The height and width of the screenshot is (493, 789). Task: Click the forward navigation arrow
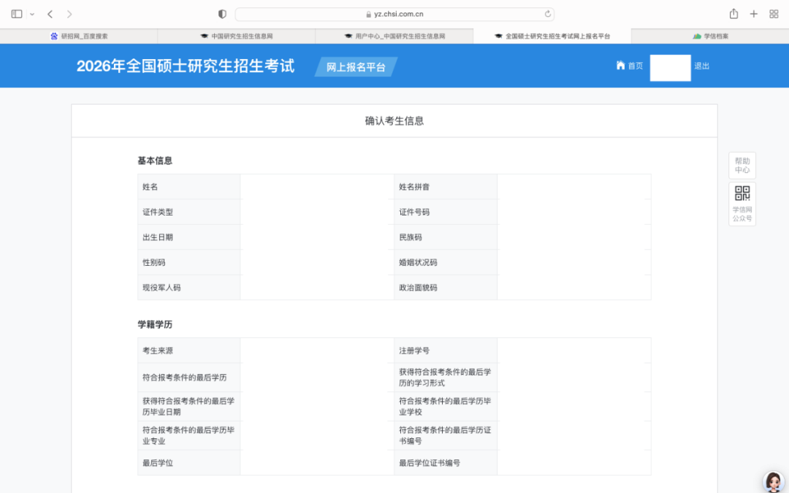69,14
